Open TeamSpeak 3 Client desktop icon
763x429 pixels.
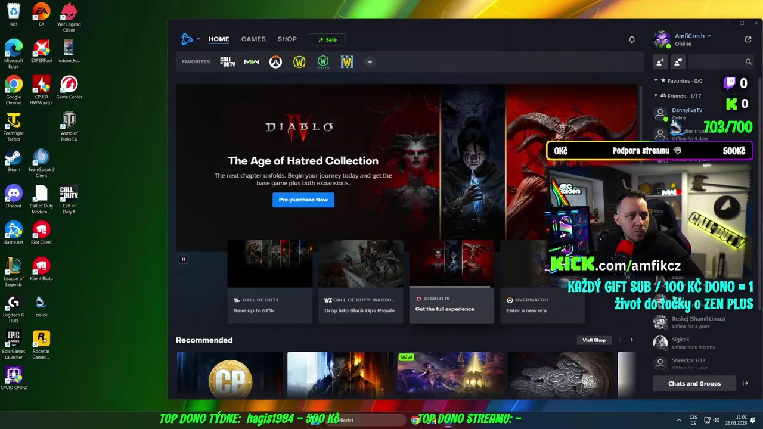41,163
